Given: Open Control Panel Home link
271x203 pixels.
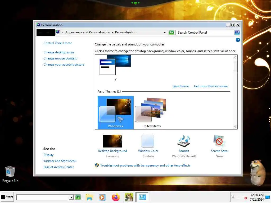Looking at the screenshot, I should 58,43.
